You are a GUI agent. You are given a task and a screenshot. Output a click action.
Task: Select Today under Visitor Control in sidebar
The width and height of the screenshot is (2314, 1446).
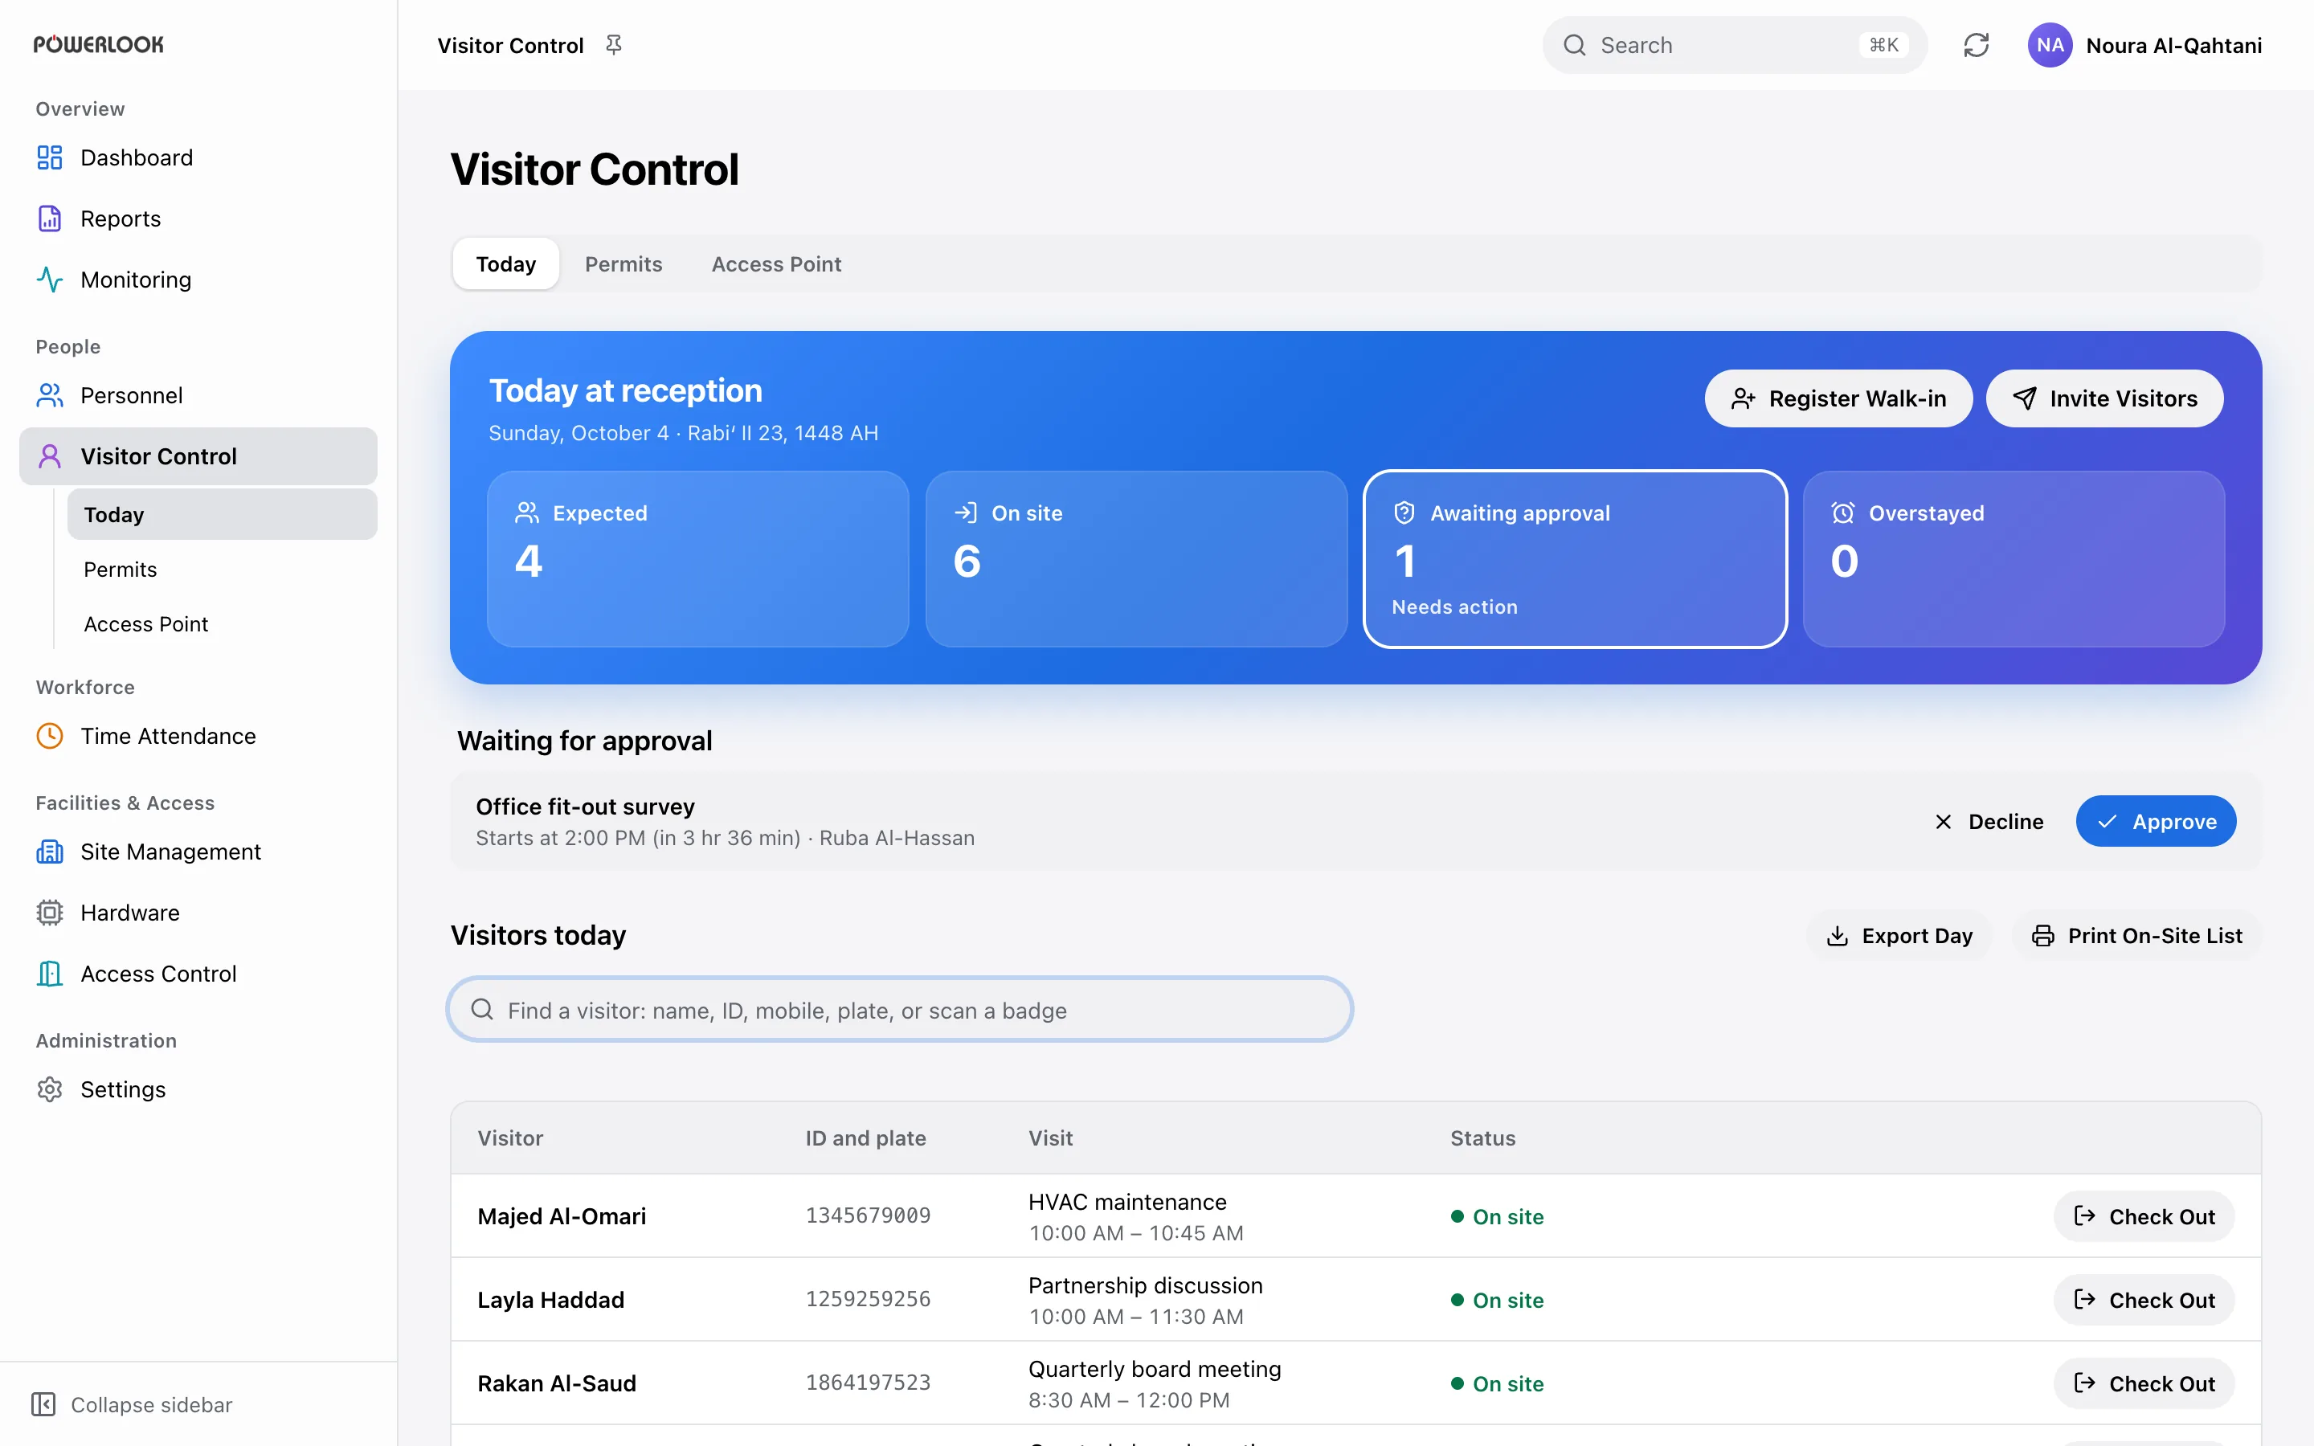point(222,516)
